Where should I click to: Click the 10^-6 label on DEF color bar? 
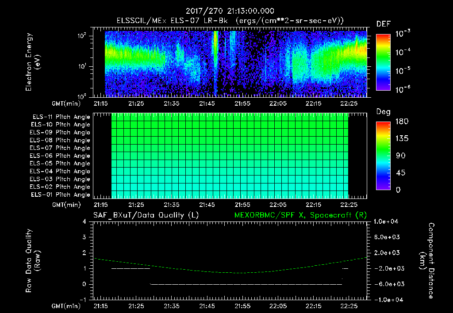[403, 89]
